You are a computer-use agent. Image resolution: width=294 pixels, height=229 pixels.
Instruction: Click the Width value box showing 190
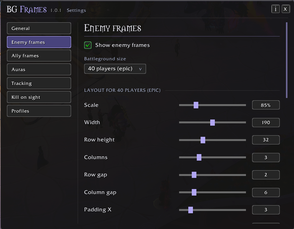266,123
